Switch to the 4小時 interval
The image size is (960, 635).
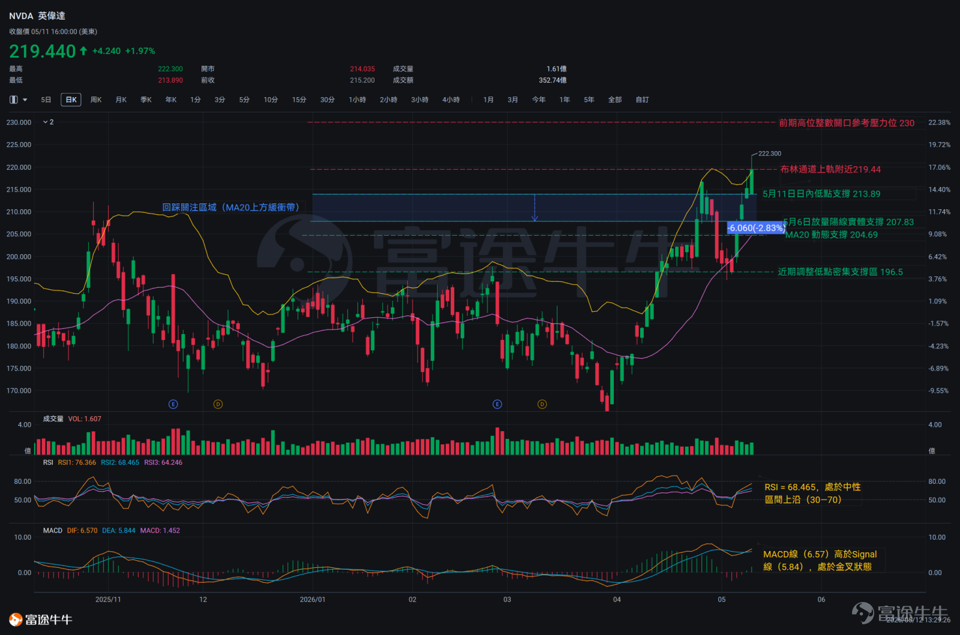pos(451,100)
